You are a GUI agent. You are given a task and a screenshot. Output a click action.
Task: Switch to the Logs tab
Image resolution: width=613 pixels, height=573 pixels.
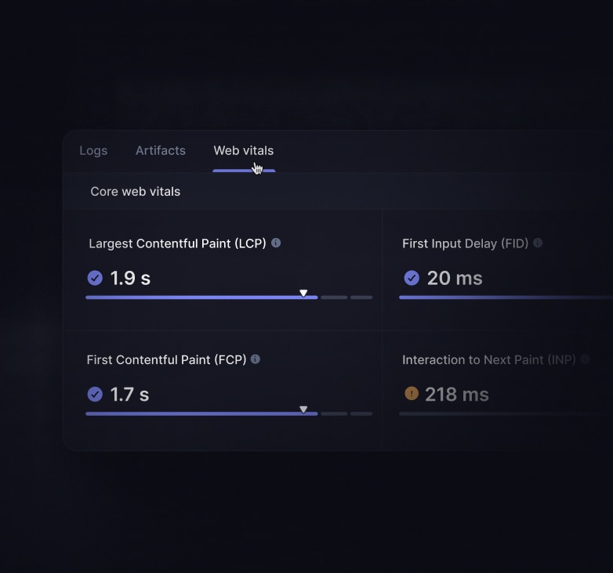(x=93, y=150)
